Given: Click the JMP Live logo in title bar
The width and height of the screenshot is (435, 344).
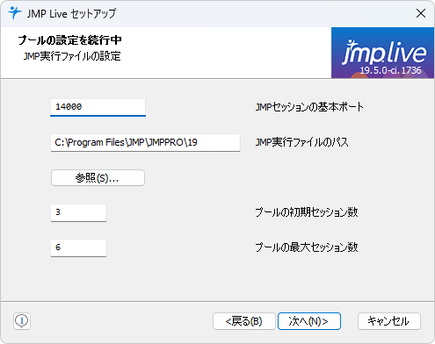Looking at the screenshot, I should pyautogui.click(x=14, y=13).
